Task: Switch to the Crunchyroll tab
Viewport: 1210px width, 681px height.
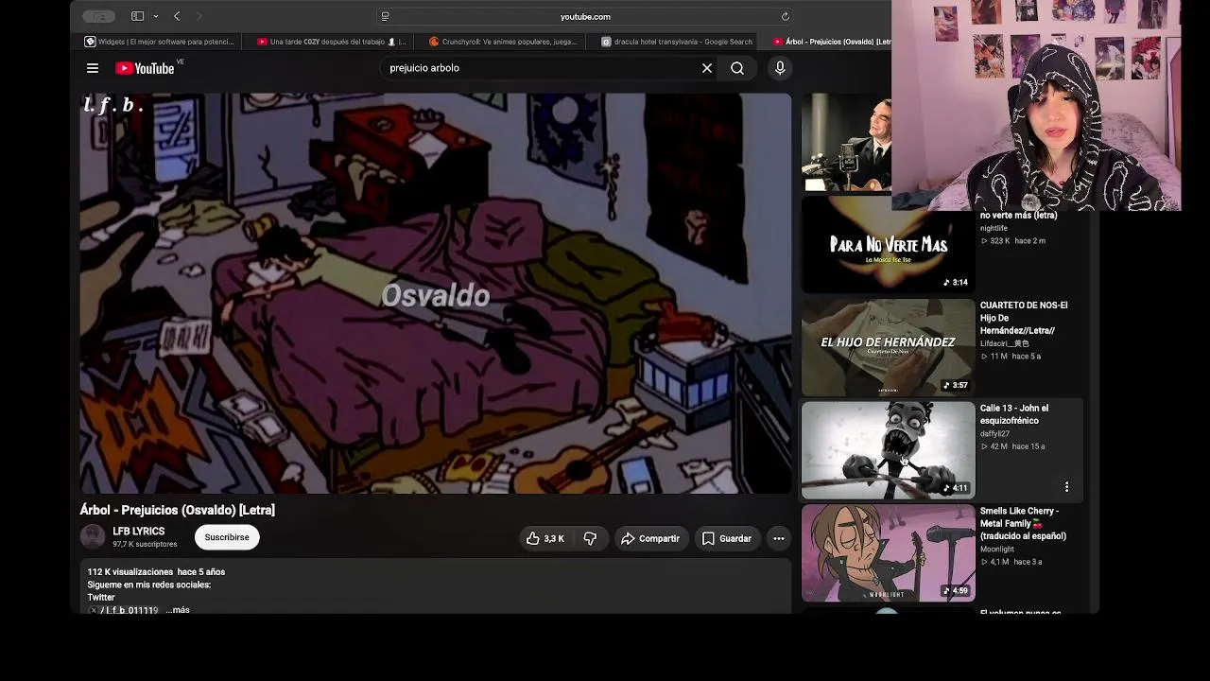Action: pos(502,42)
